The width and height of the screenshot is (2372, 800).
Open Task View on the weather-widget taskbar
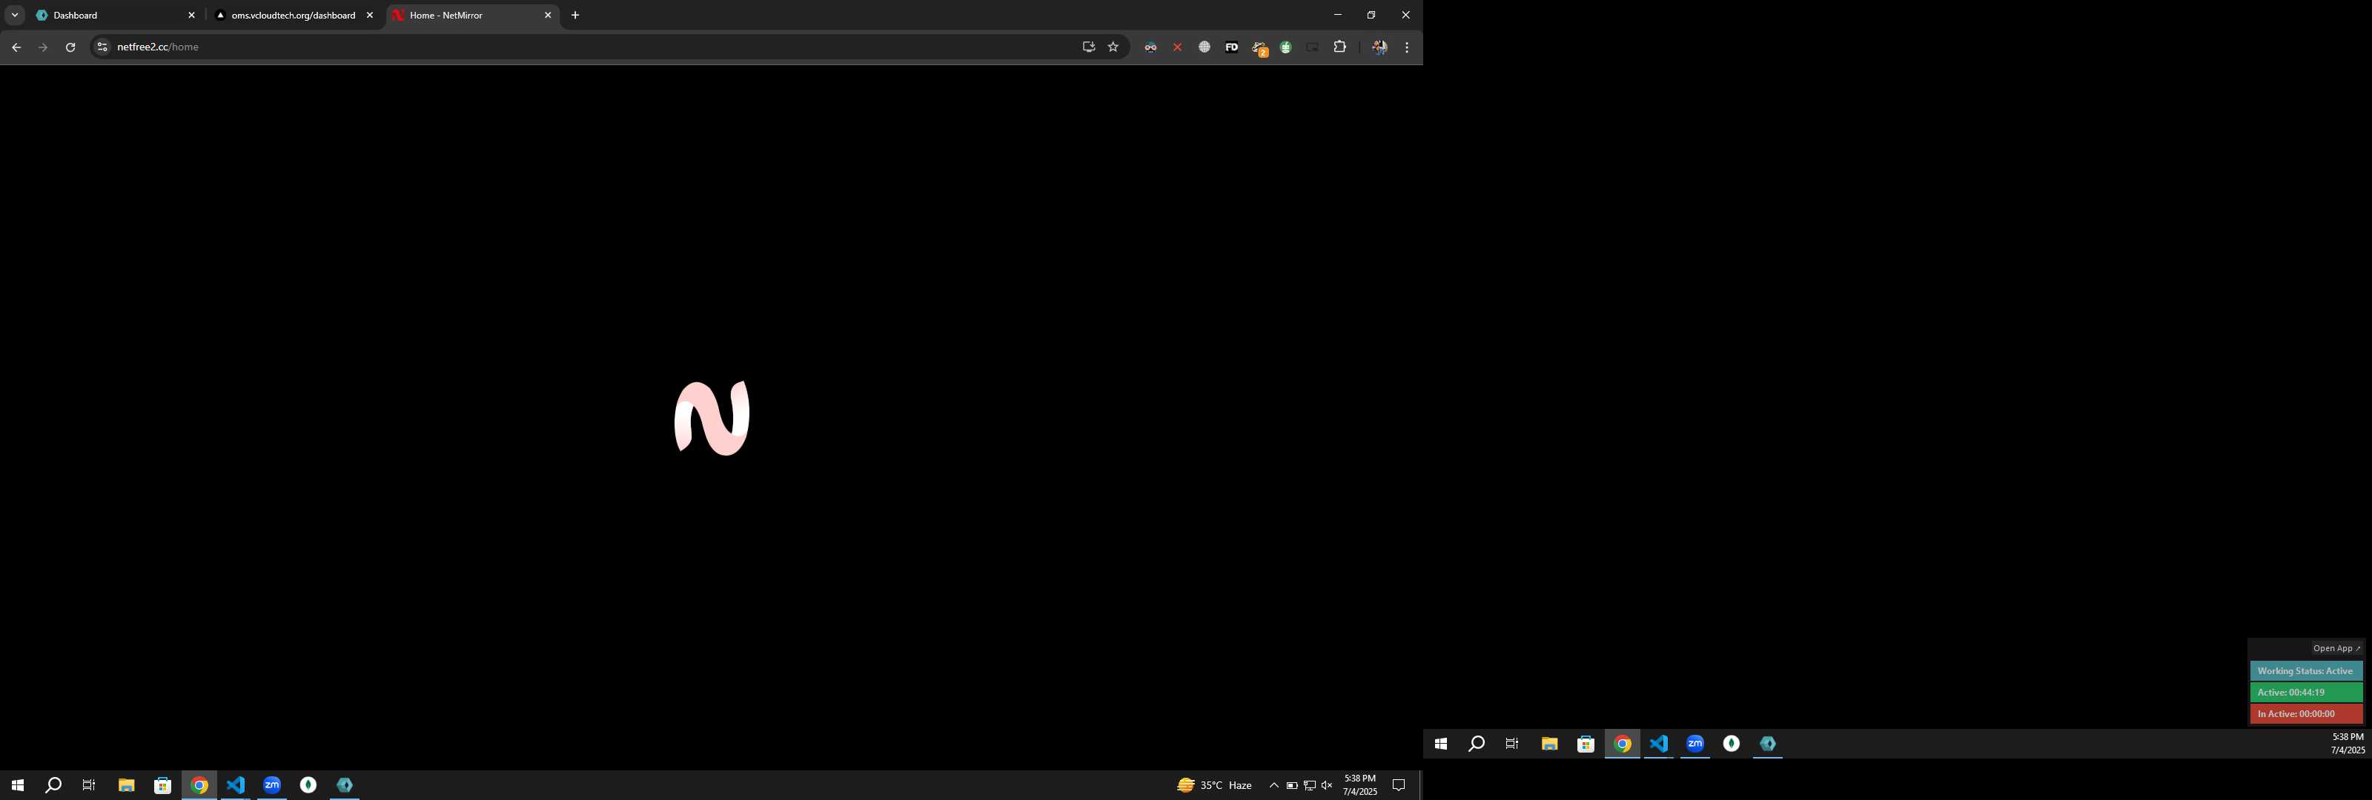pyautogui.click(x=89, y=785)
